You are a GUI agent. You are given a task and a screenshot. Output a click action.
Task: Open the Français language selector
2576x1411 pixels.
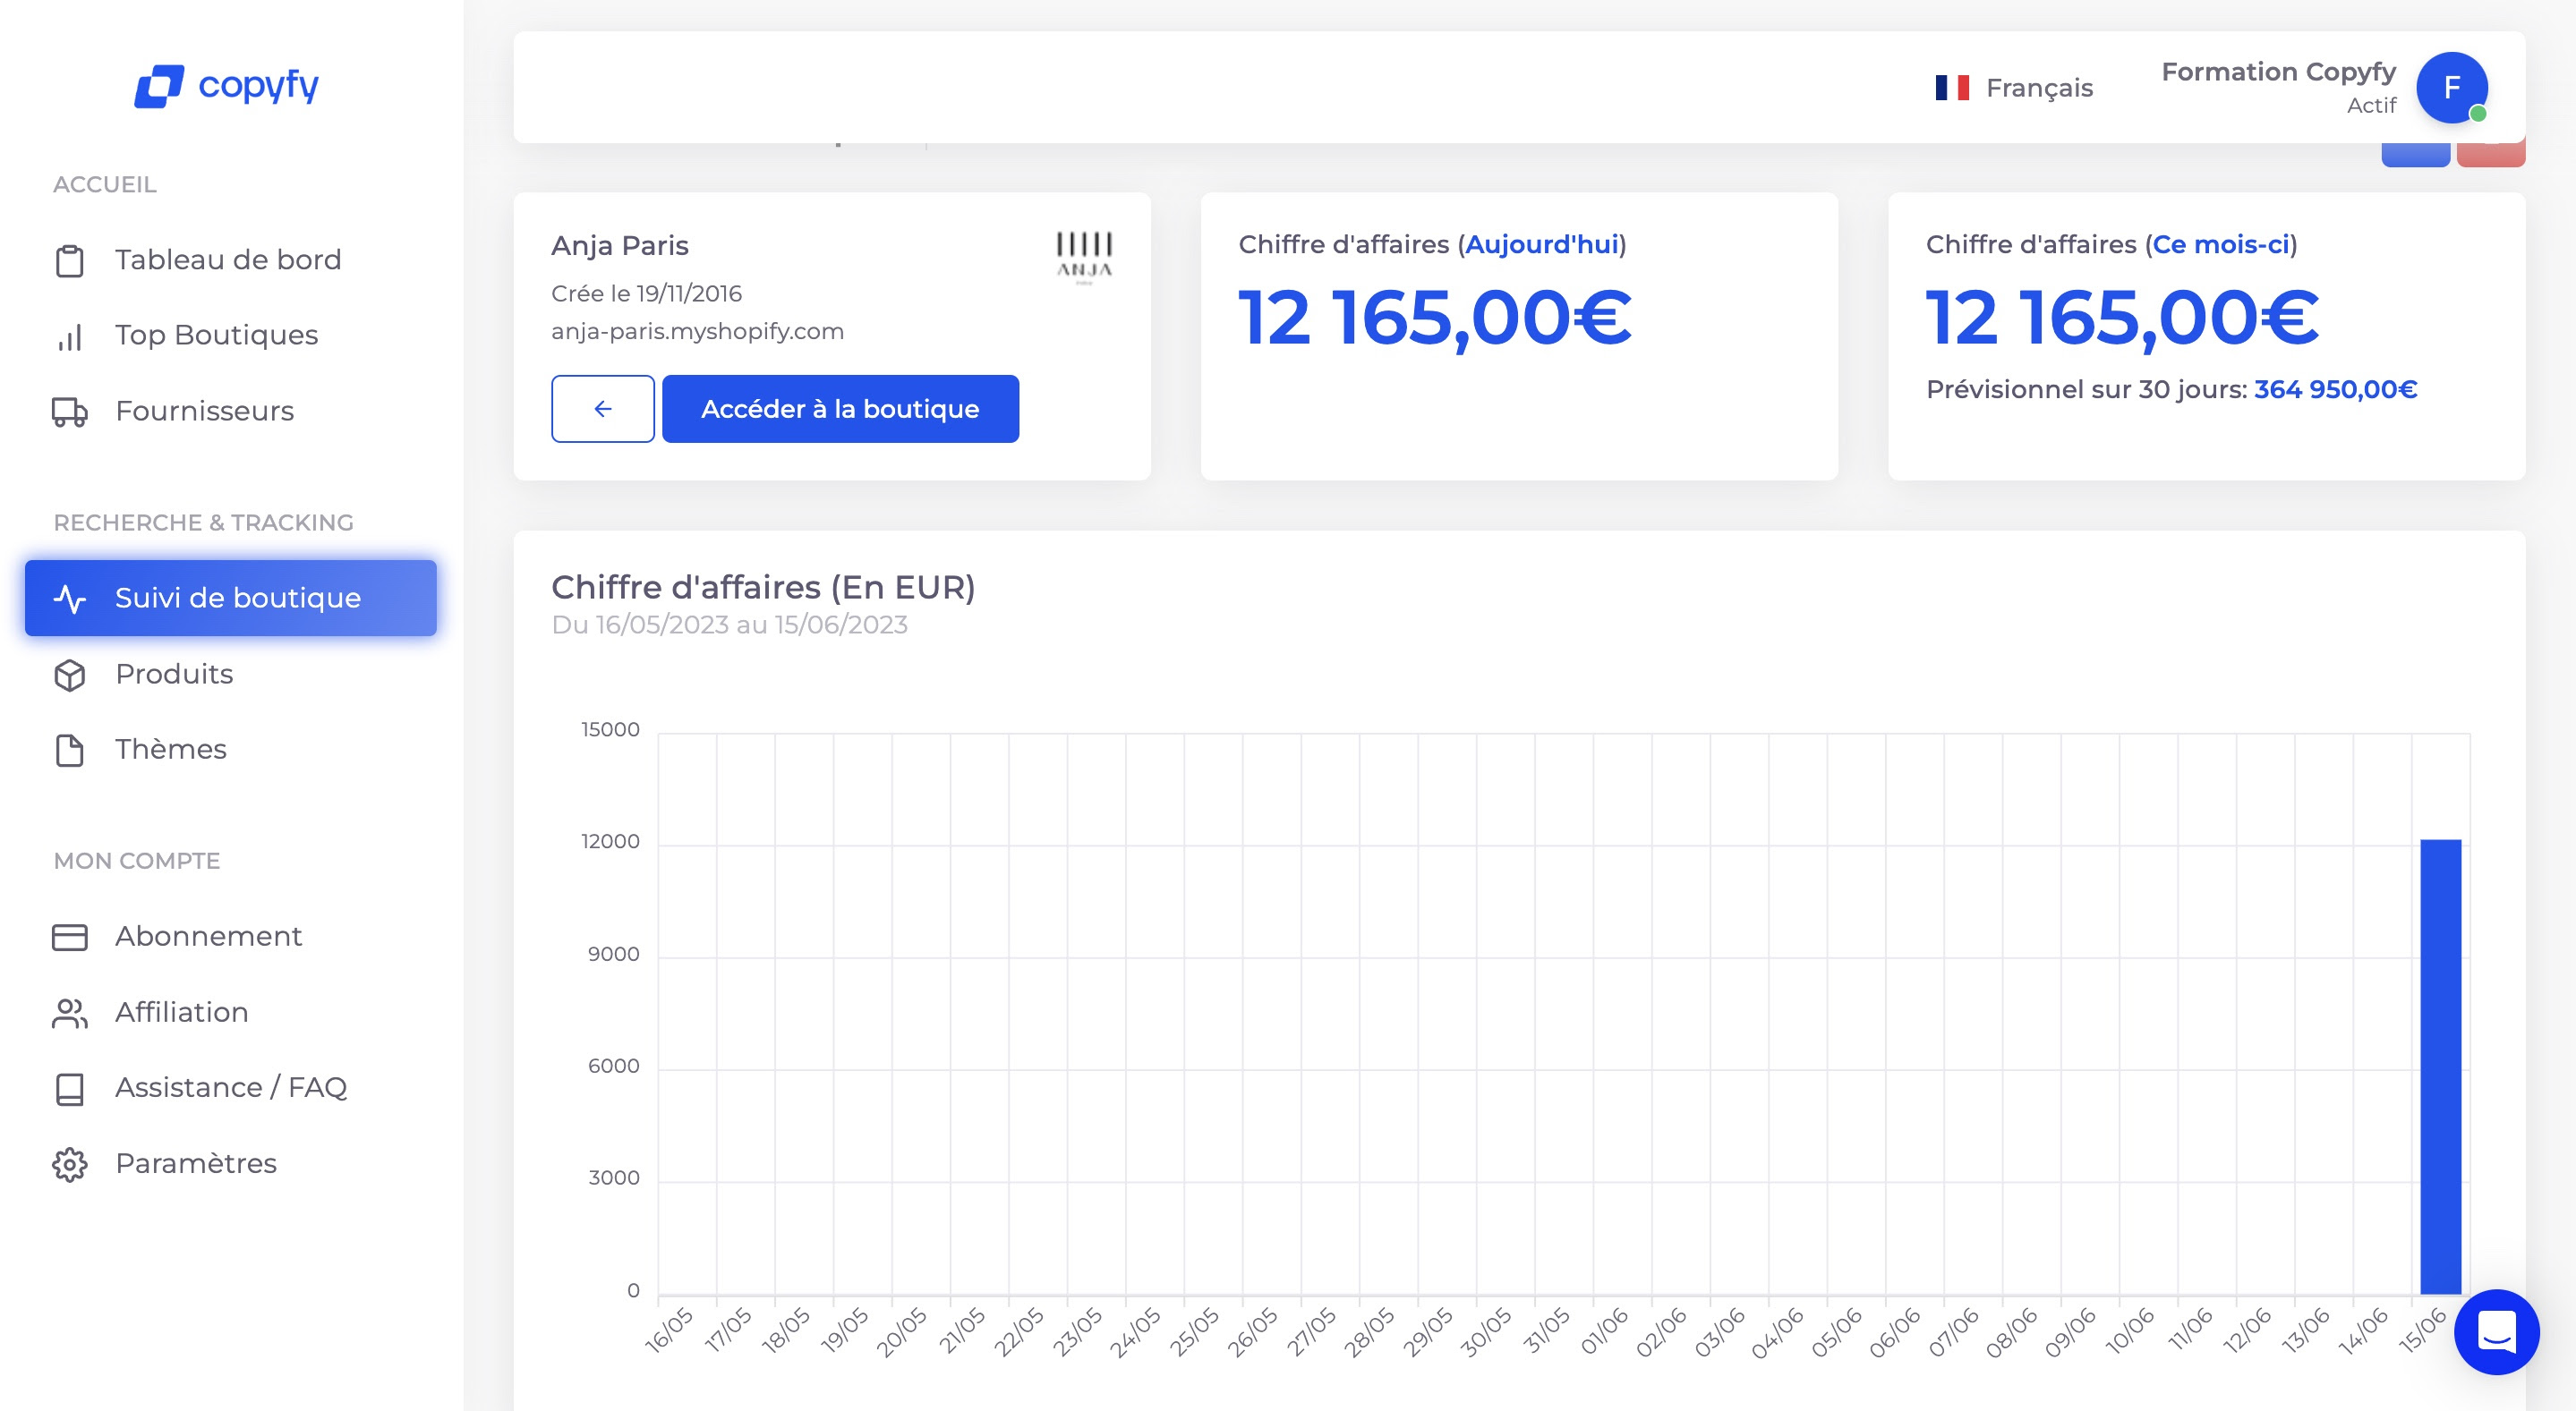pos(2012,87)
